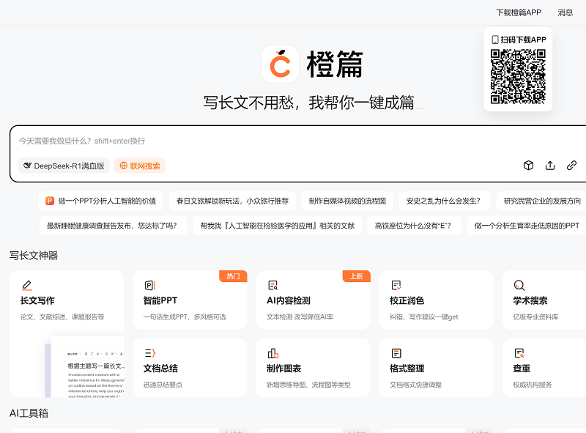Click the text 论文、文献综述、课题报告等

click(62, 317)
